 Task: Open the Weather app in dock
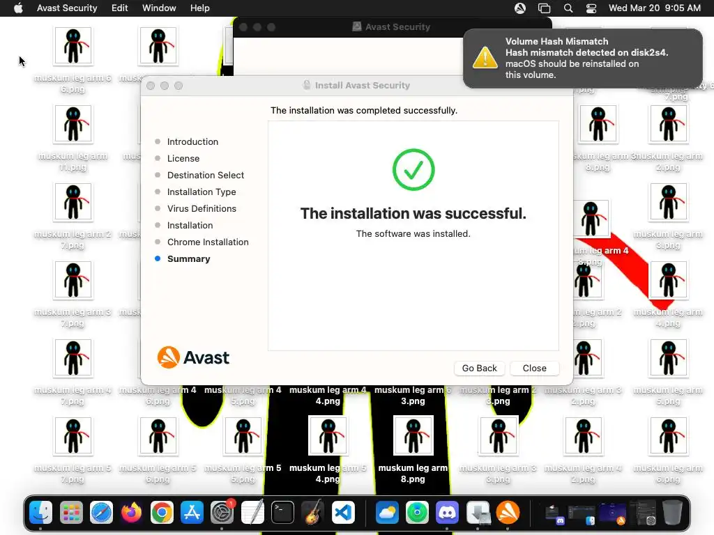(387, 513)
